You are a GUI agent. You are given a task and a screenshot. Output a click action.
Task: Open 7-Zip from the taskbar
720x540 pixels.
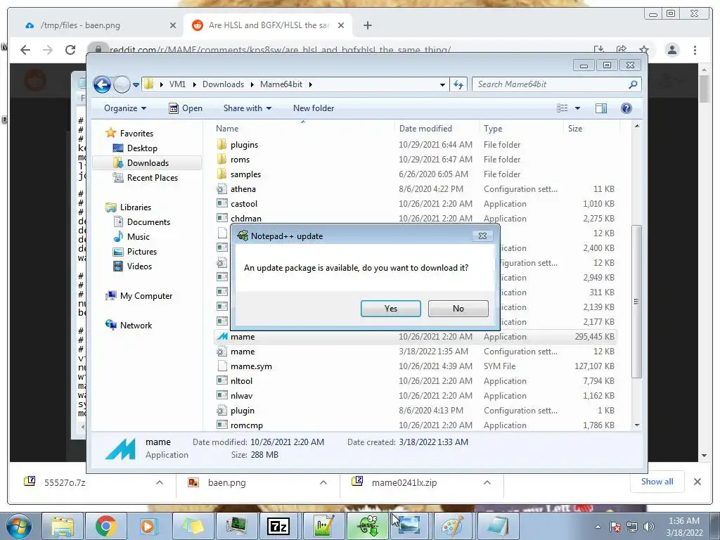[x=278, y=526]
